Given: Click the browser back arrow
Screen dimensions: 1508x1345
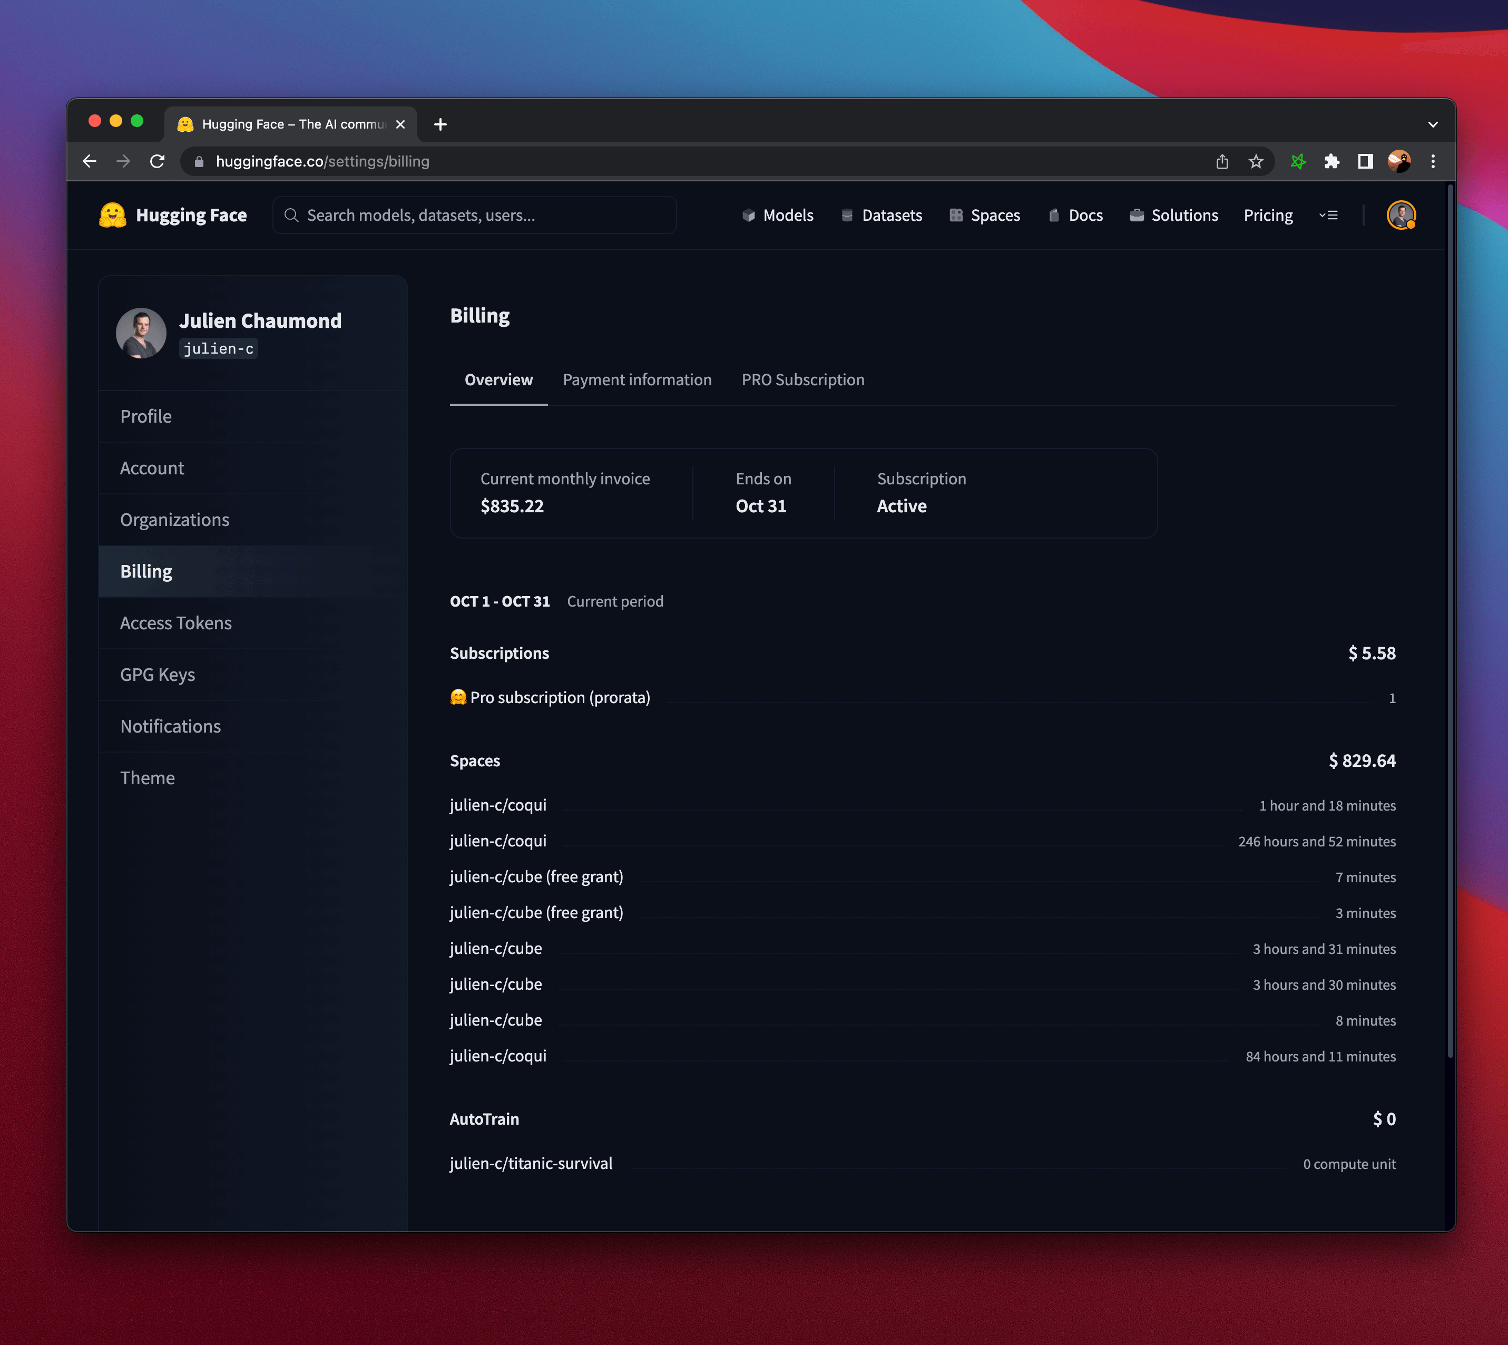Looking at the screenshot, I should (90, 161).
